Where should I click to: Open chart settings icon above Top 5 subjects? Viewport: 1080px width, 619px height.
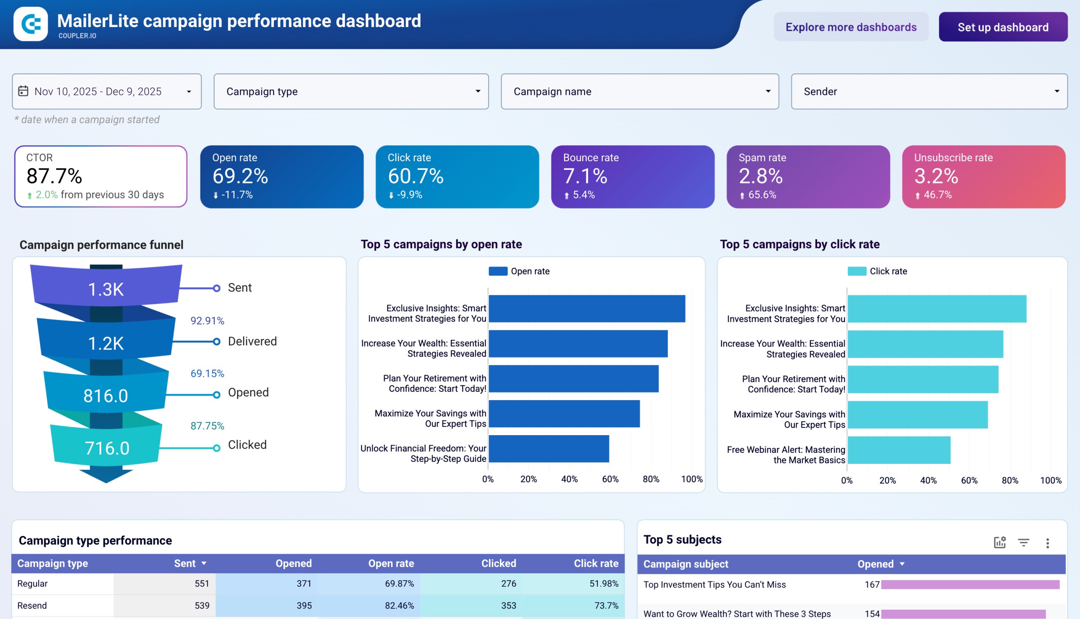pos(999,542)
